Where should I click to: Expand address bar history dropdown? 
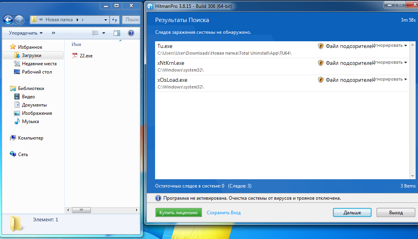pyautogui.click(x=105, y=20)
